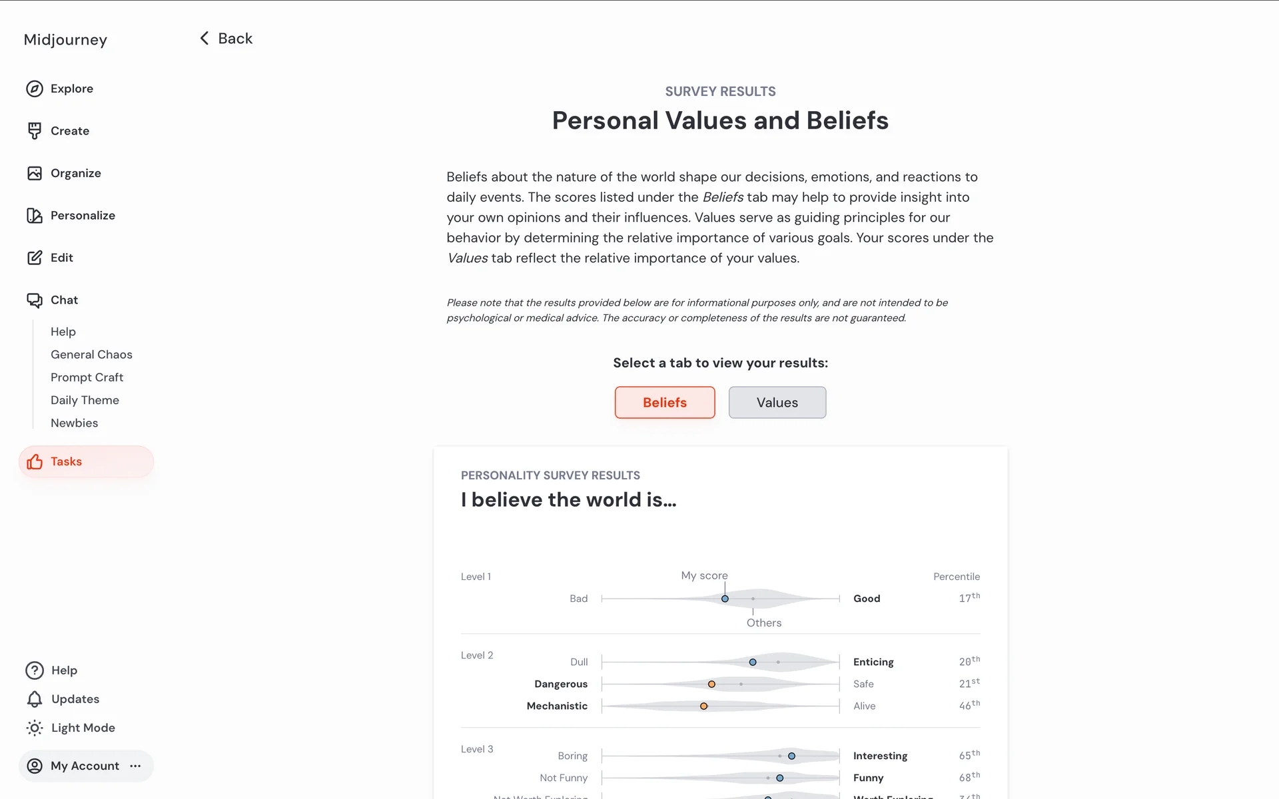Click the Explore compass icon

(x=35, y=89)
